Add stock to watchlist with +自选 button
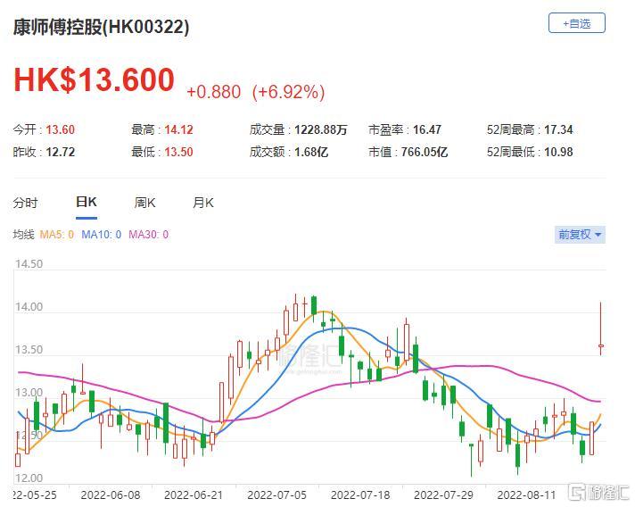Screen dimensions: 635x507 click(x=576, y=23)
